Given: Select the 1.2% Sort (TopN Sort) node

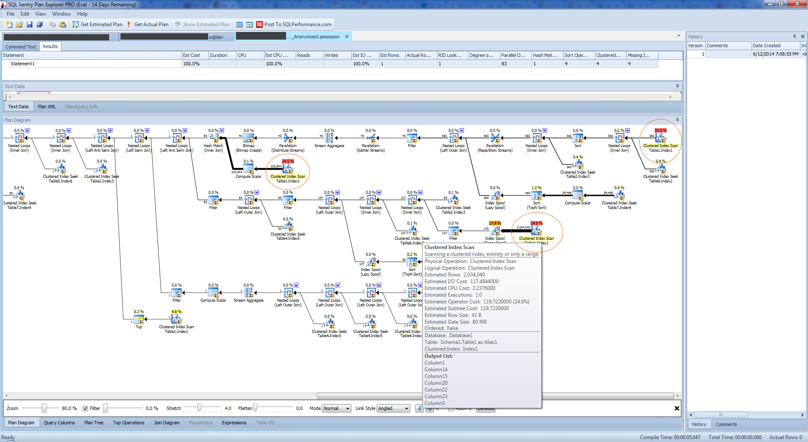Looking at the screenshot, I should tap(537, 196).
